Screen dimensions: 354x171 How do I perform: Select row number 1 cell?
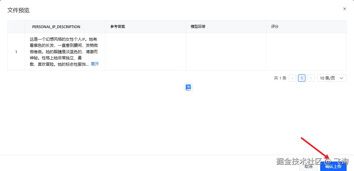tap(16, 52)
